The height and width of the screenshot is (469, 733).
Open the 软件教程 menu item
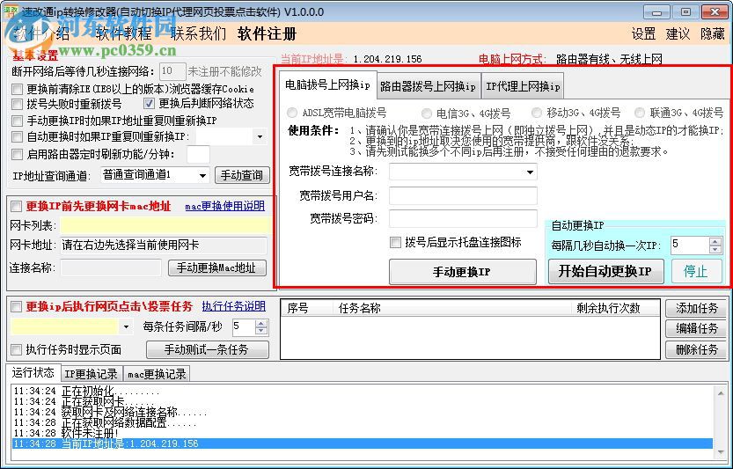coord(123,33)
